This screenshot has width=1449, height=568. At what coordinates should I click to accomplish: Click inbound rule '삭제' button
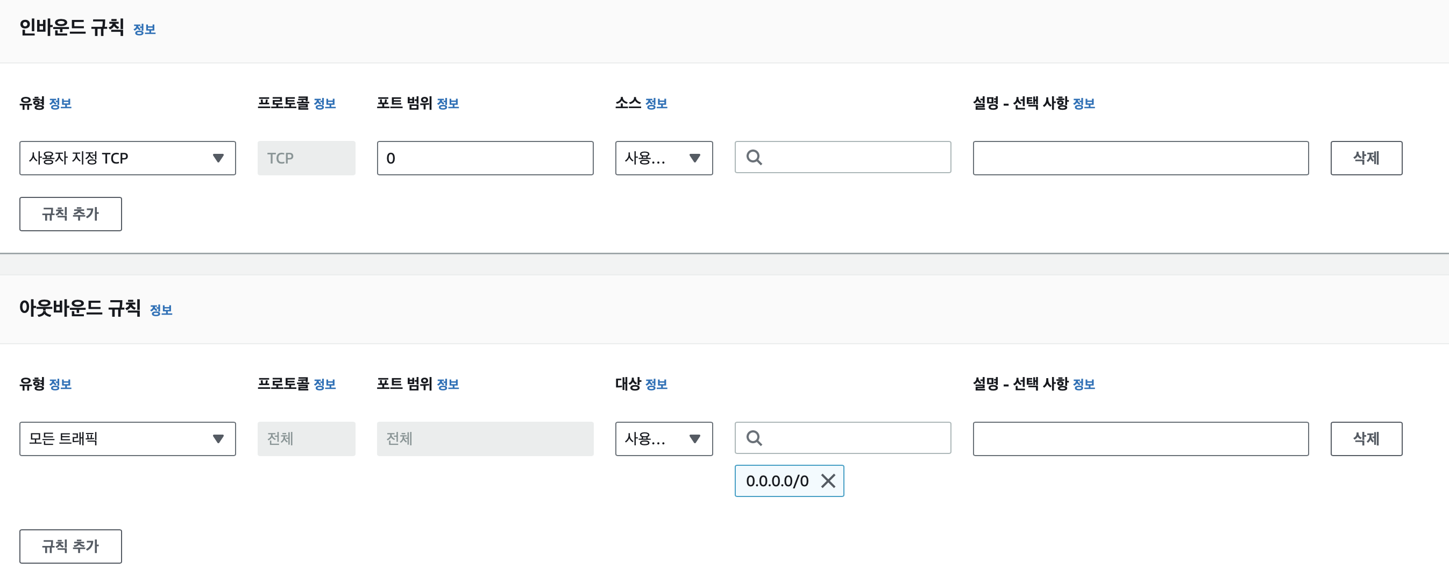click(x=1366, y=158)
